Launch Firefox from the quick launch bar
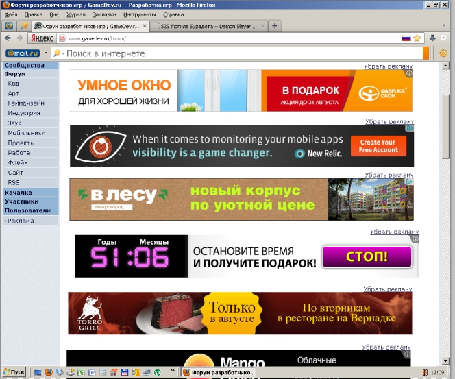Image resolution: width=455 pixels, height=379 pixels. click(x=49, y=372)
